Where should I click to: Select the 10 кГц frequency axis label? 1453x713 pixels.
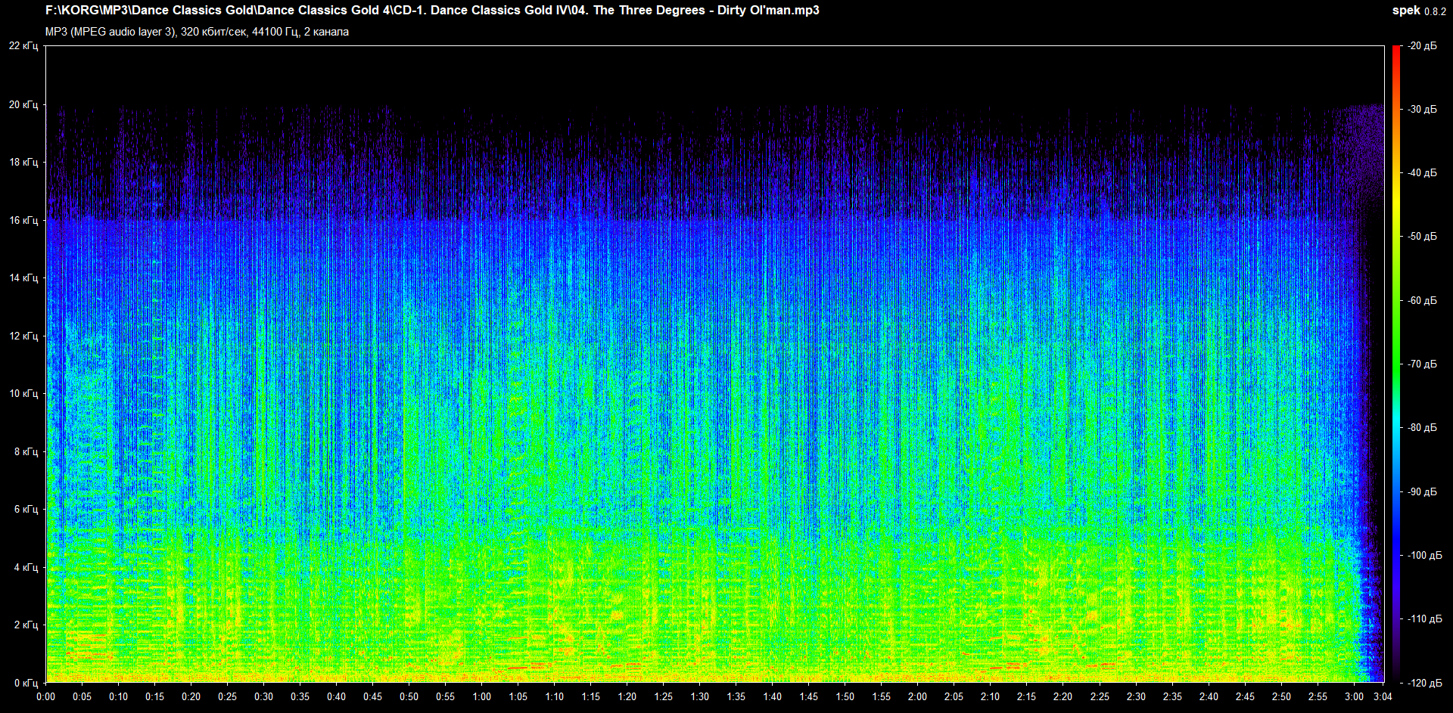click(x=23, y=393)
